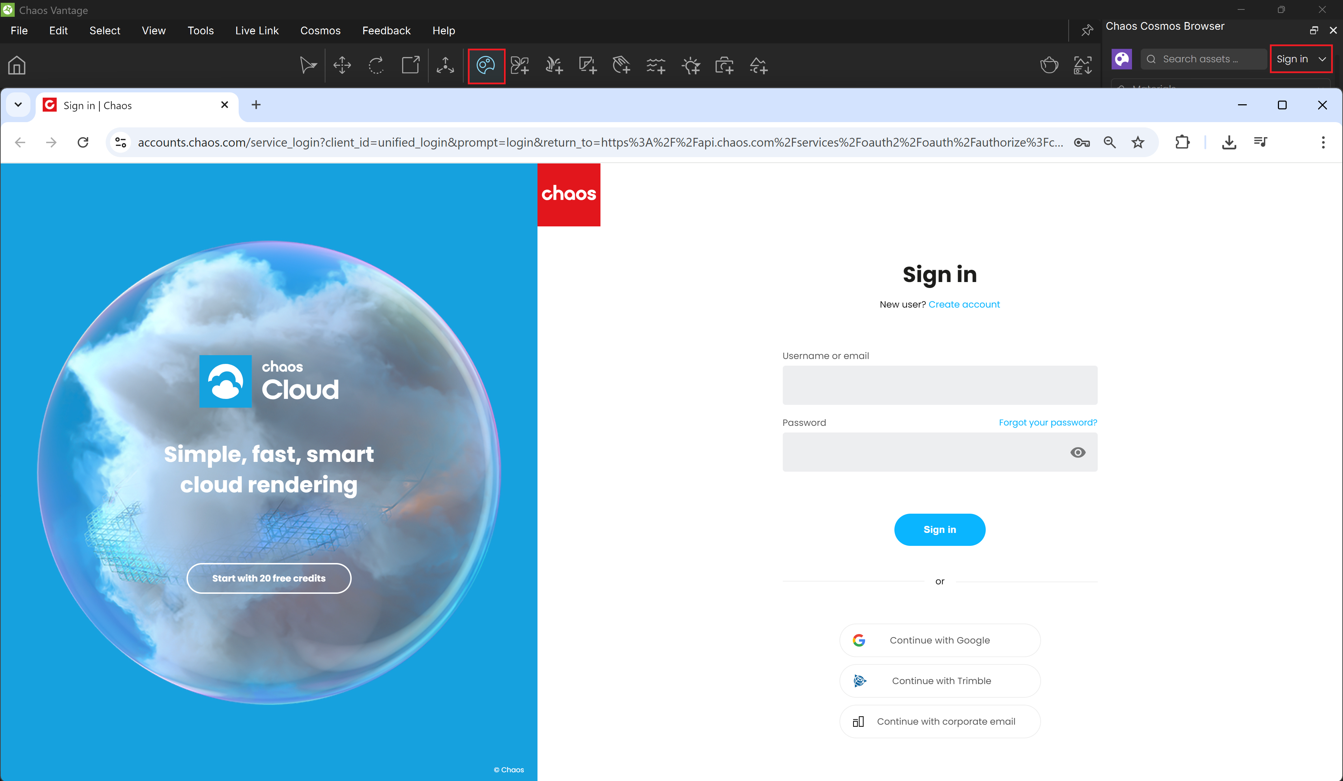This screenshot has height=781, width=1343.
Task: Continue with Trimble sign-in
Action: 940,681
